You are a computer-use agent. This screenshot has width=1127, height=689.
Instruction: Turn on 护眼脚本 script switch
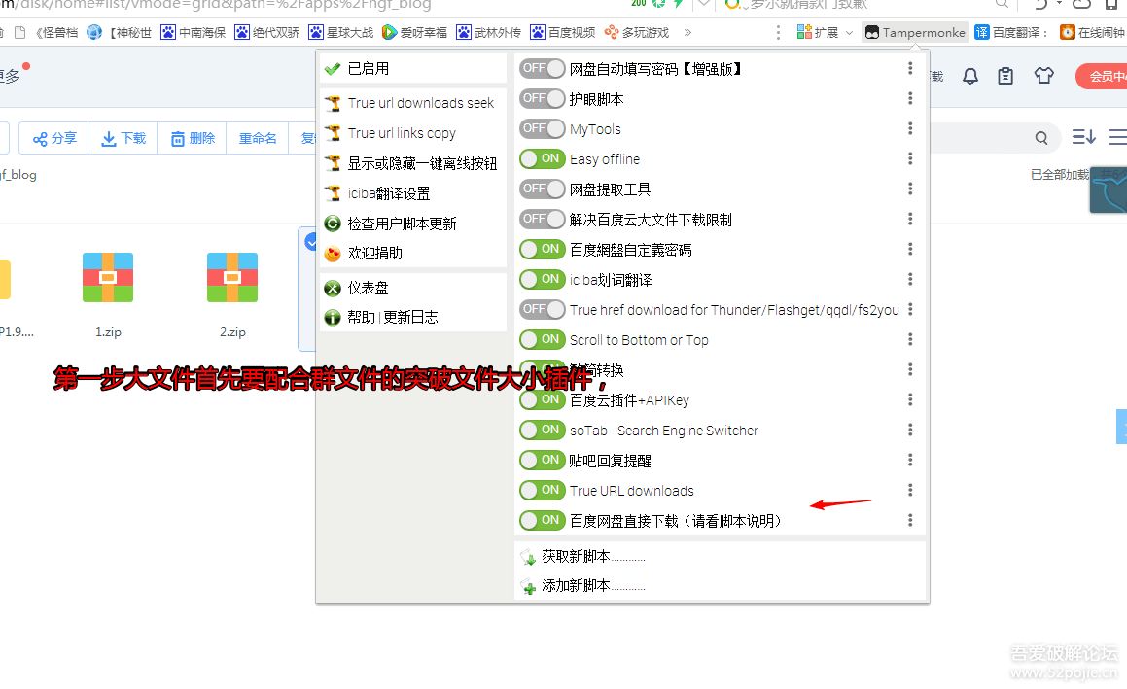coord(542,98)
